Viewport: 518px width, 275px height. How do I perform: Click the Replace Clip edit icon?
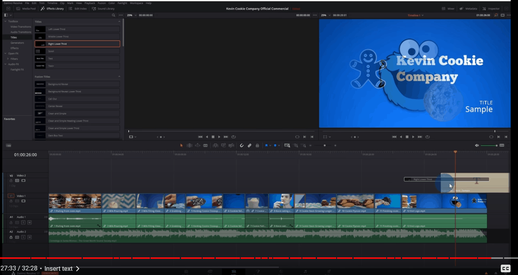point(231,145)
